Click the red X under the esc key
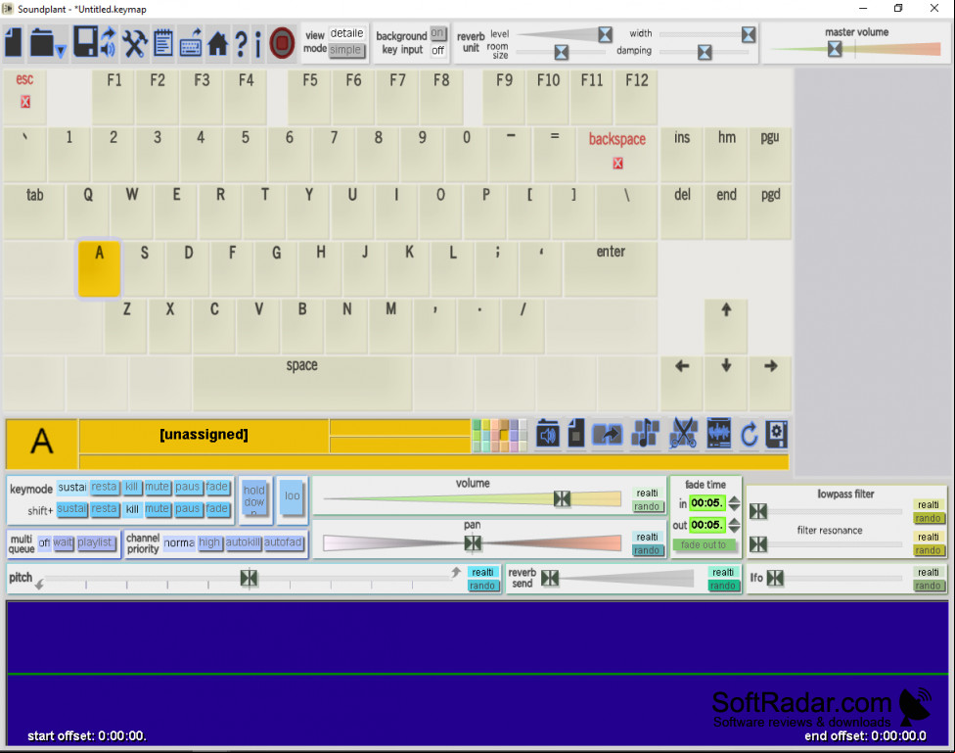955x753 pixels. point(25,102)
